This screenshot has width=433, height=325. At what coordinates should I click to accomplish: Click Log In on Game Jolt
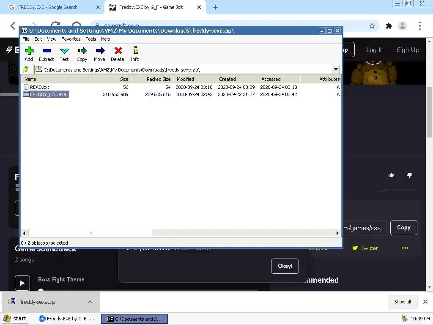point(375,50)
